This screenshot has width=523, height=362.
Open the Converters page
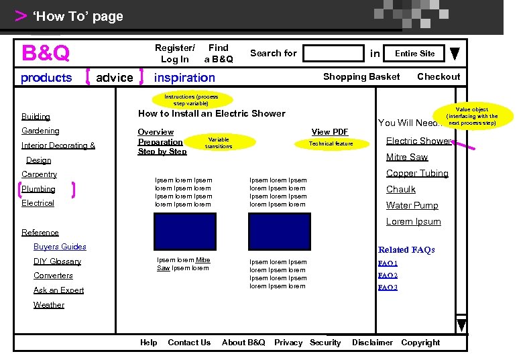[x=53, y=276]
